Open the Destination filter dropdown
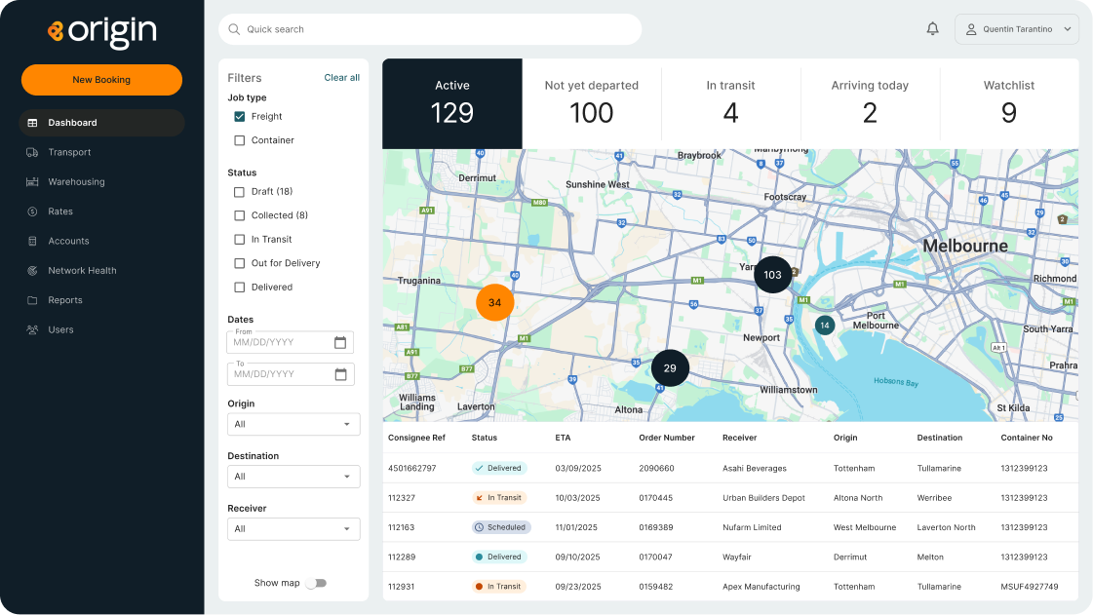The image size is (1093, 615). 293,477
